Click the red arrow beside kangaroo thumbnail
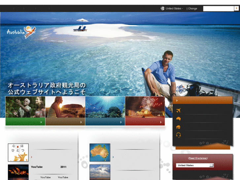 [x=32, y=157]
